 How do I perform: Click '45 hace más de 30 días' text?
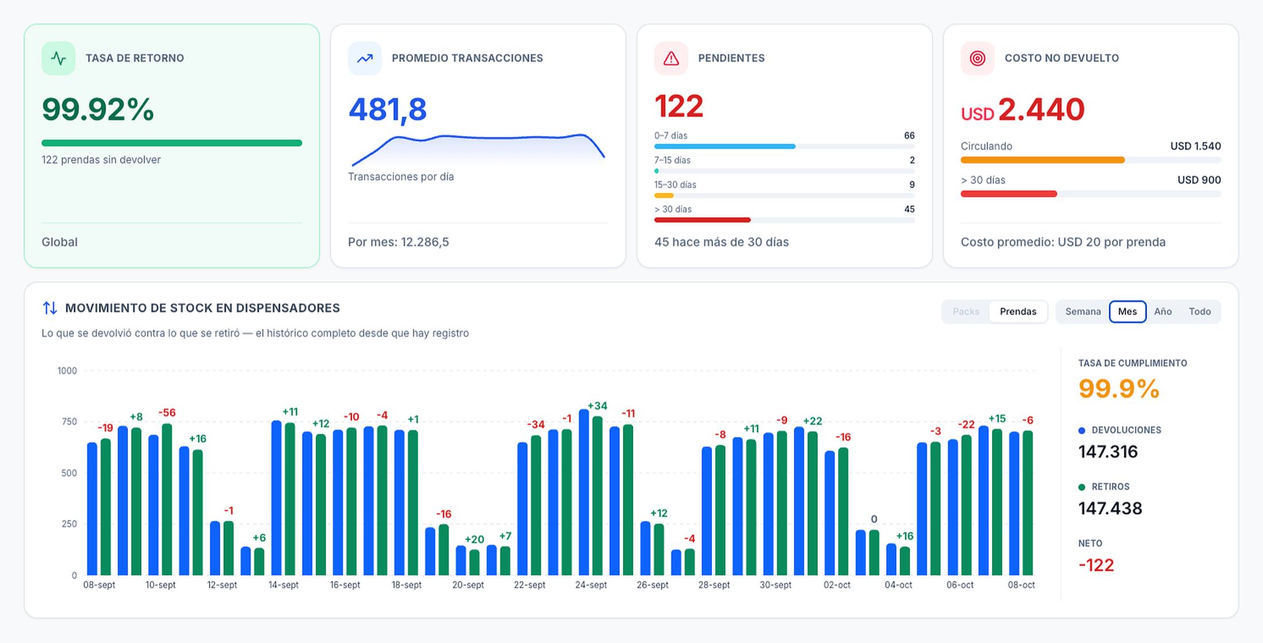[722, 242]
